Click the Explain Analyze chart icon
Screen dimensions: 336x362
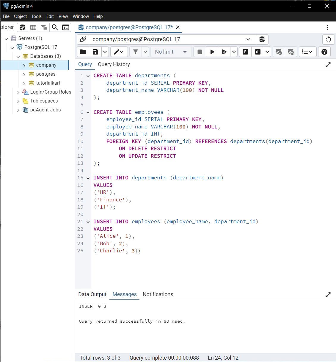click(258, 52)
